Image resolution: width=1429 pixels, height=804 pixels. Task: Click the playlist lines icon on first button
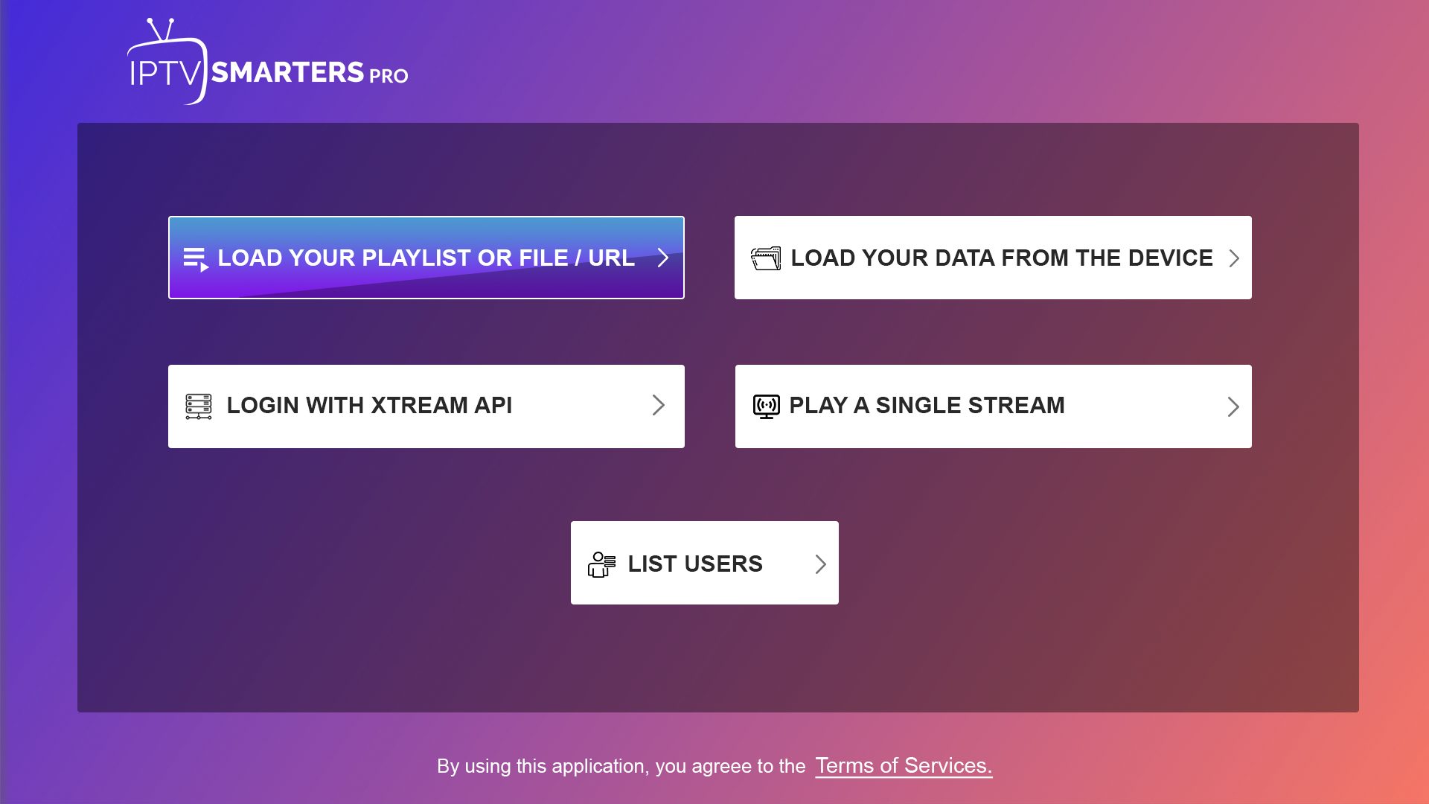194,256
